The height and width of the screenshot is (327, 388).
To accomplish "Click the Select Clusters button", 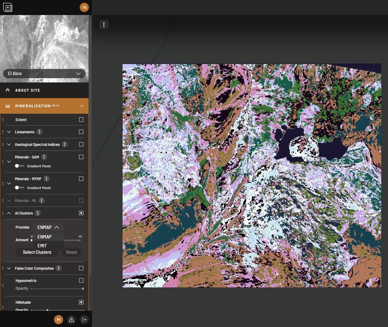I will tap(37, 252).
